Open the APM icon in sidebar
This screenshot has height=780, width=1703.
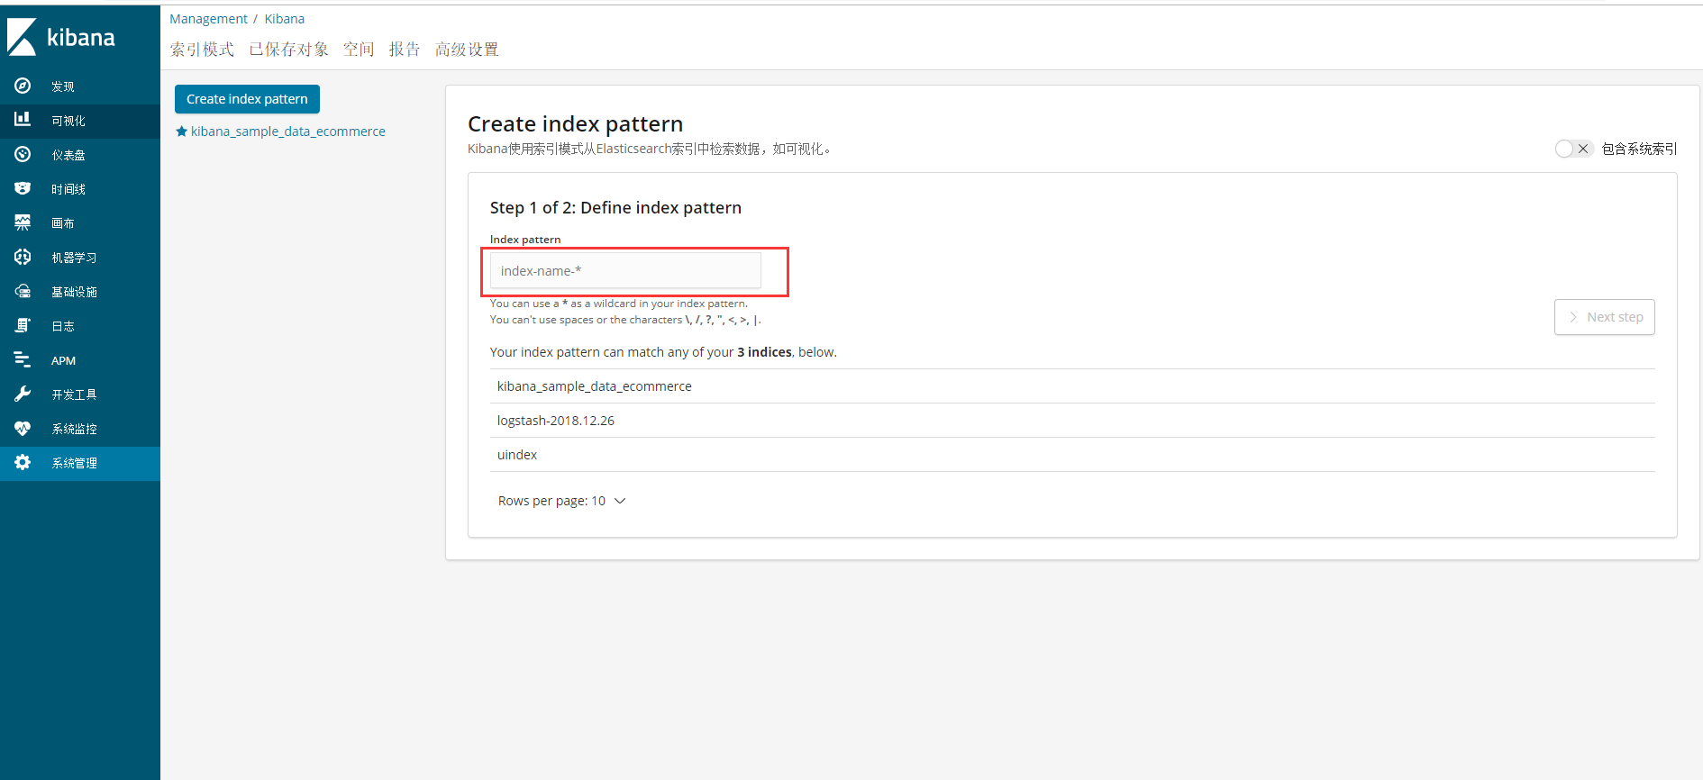tap(23, 359)
